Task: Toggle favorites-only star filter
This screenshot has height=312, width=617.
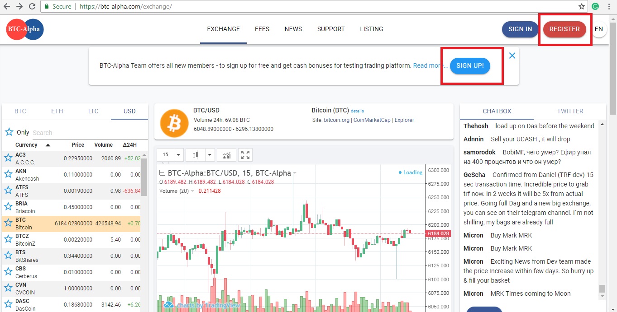Action: click(x=9, y=132)
